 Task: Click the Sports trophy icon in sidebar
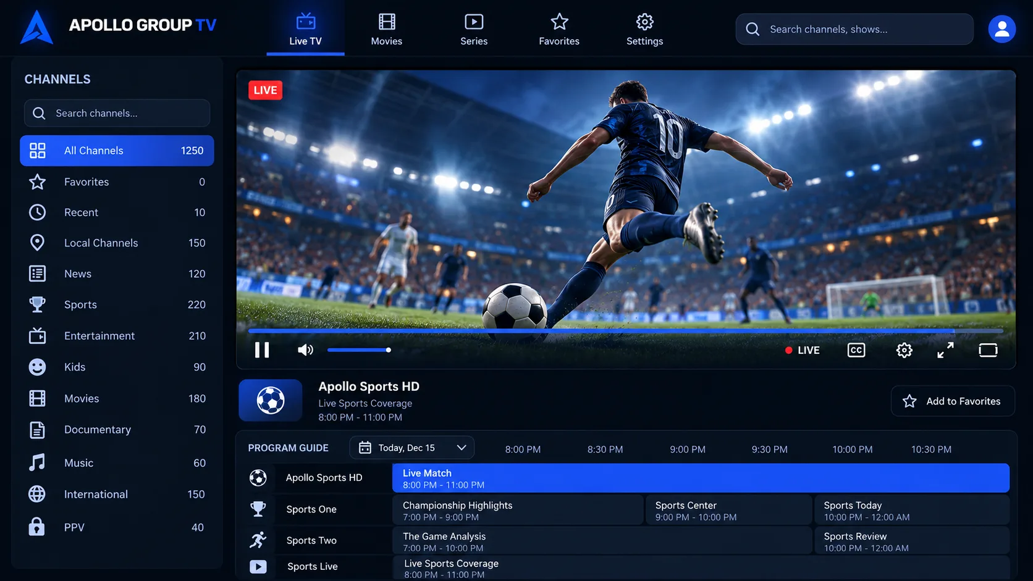(x=37, y=304)
